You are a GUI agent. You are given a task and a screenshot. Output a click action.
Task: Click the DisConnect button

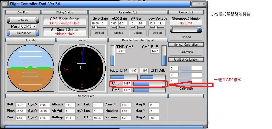pyautogui.click(x=23, y=33)
